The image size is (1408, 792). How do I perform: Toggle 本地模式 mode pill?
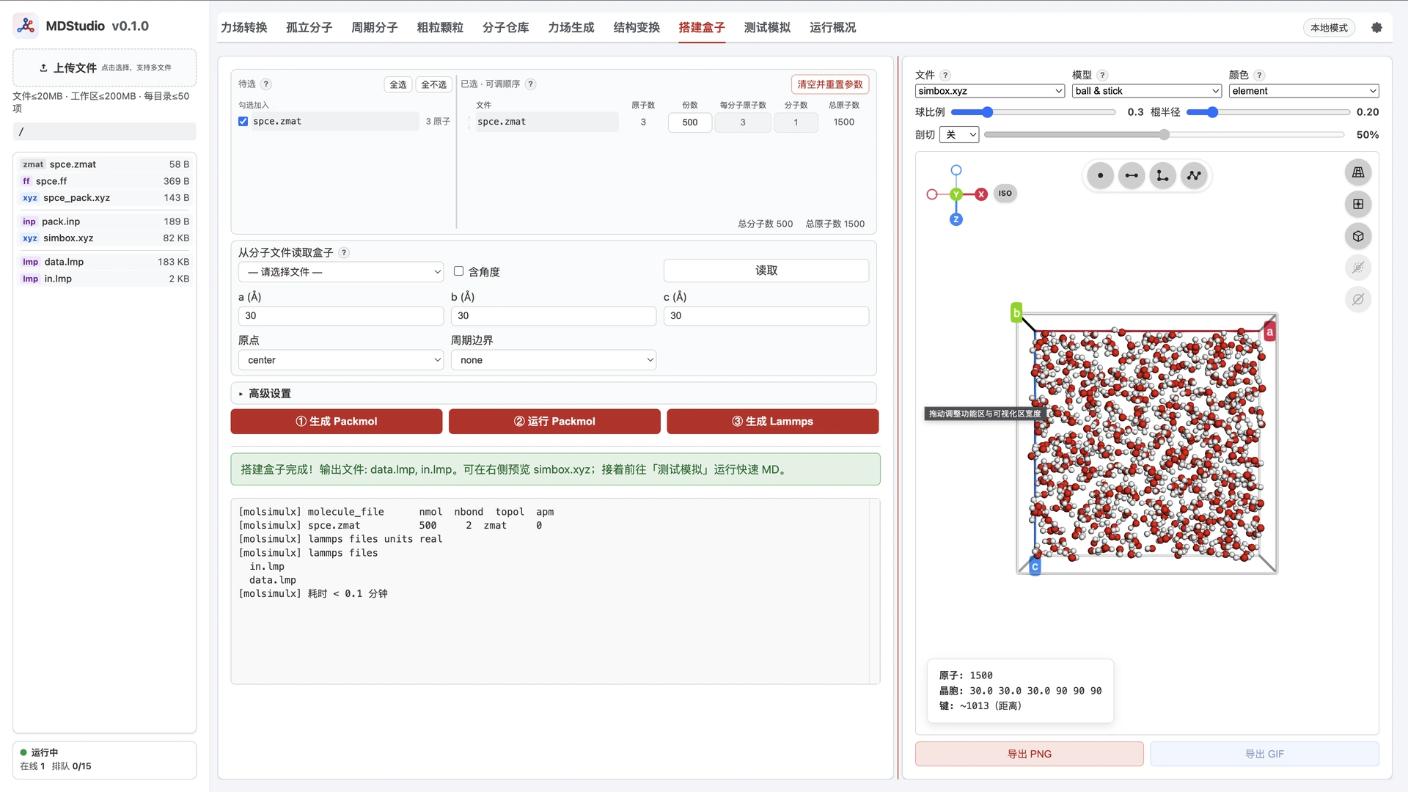tap(1329, 28)
